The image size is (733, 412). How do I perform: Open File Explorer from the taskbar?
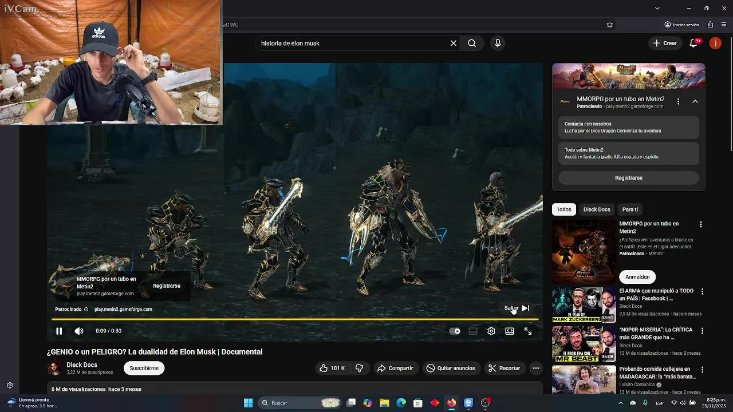pos(384,403)
